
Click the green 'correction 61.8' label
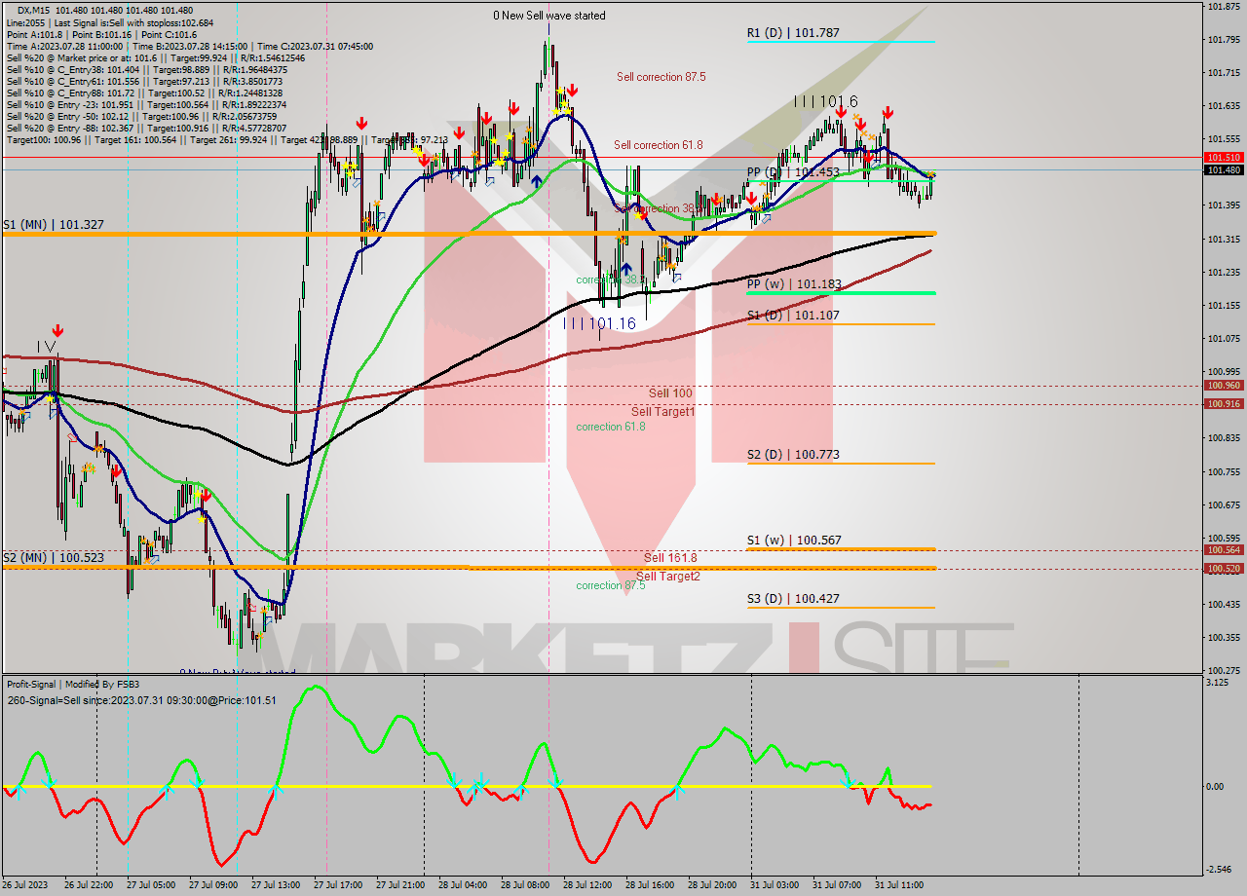point(611,427)
